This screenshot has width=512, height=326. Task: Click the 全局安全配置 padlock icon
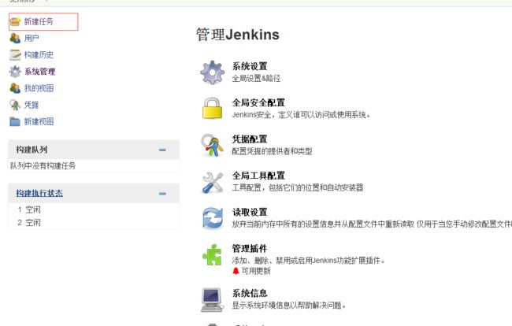point(212,109)
